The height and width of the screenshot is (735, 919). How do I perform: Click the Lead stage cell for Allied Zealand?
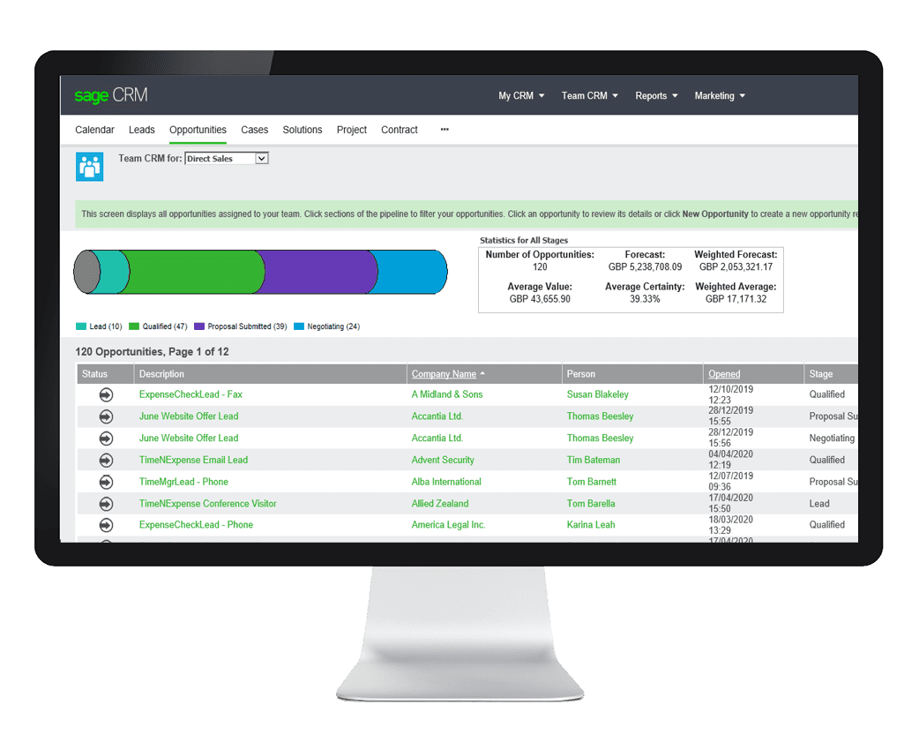(819, 503)
